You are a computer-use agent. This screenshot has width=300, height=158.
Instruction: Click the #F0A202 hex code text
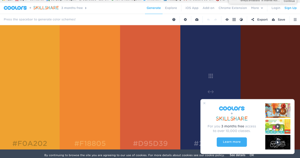30,143
